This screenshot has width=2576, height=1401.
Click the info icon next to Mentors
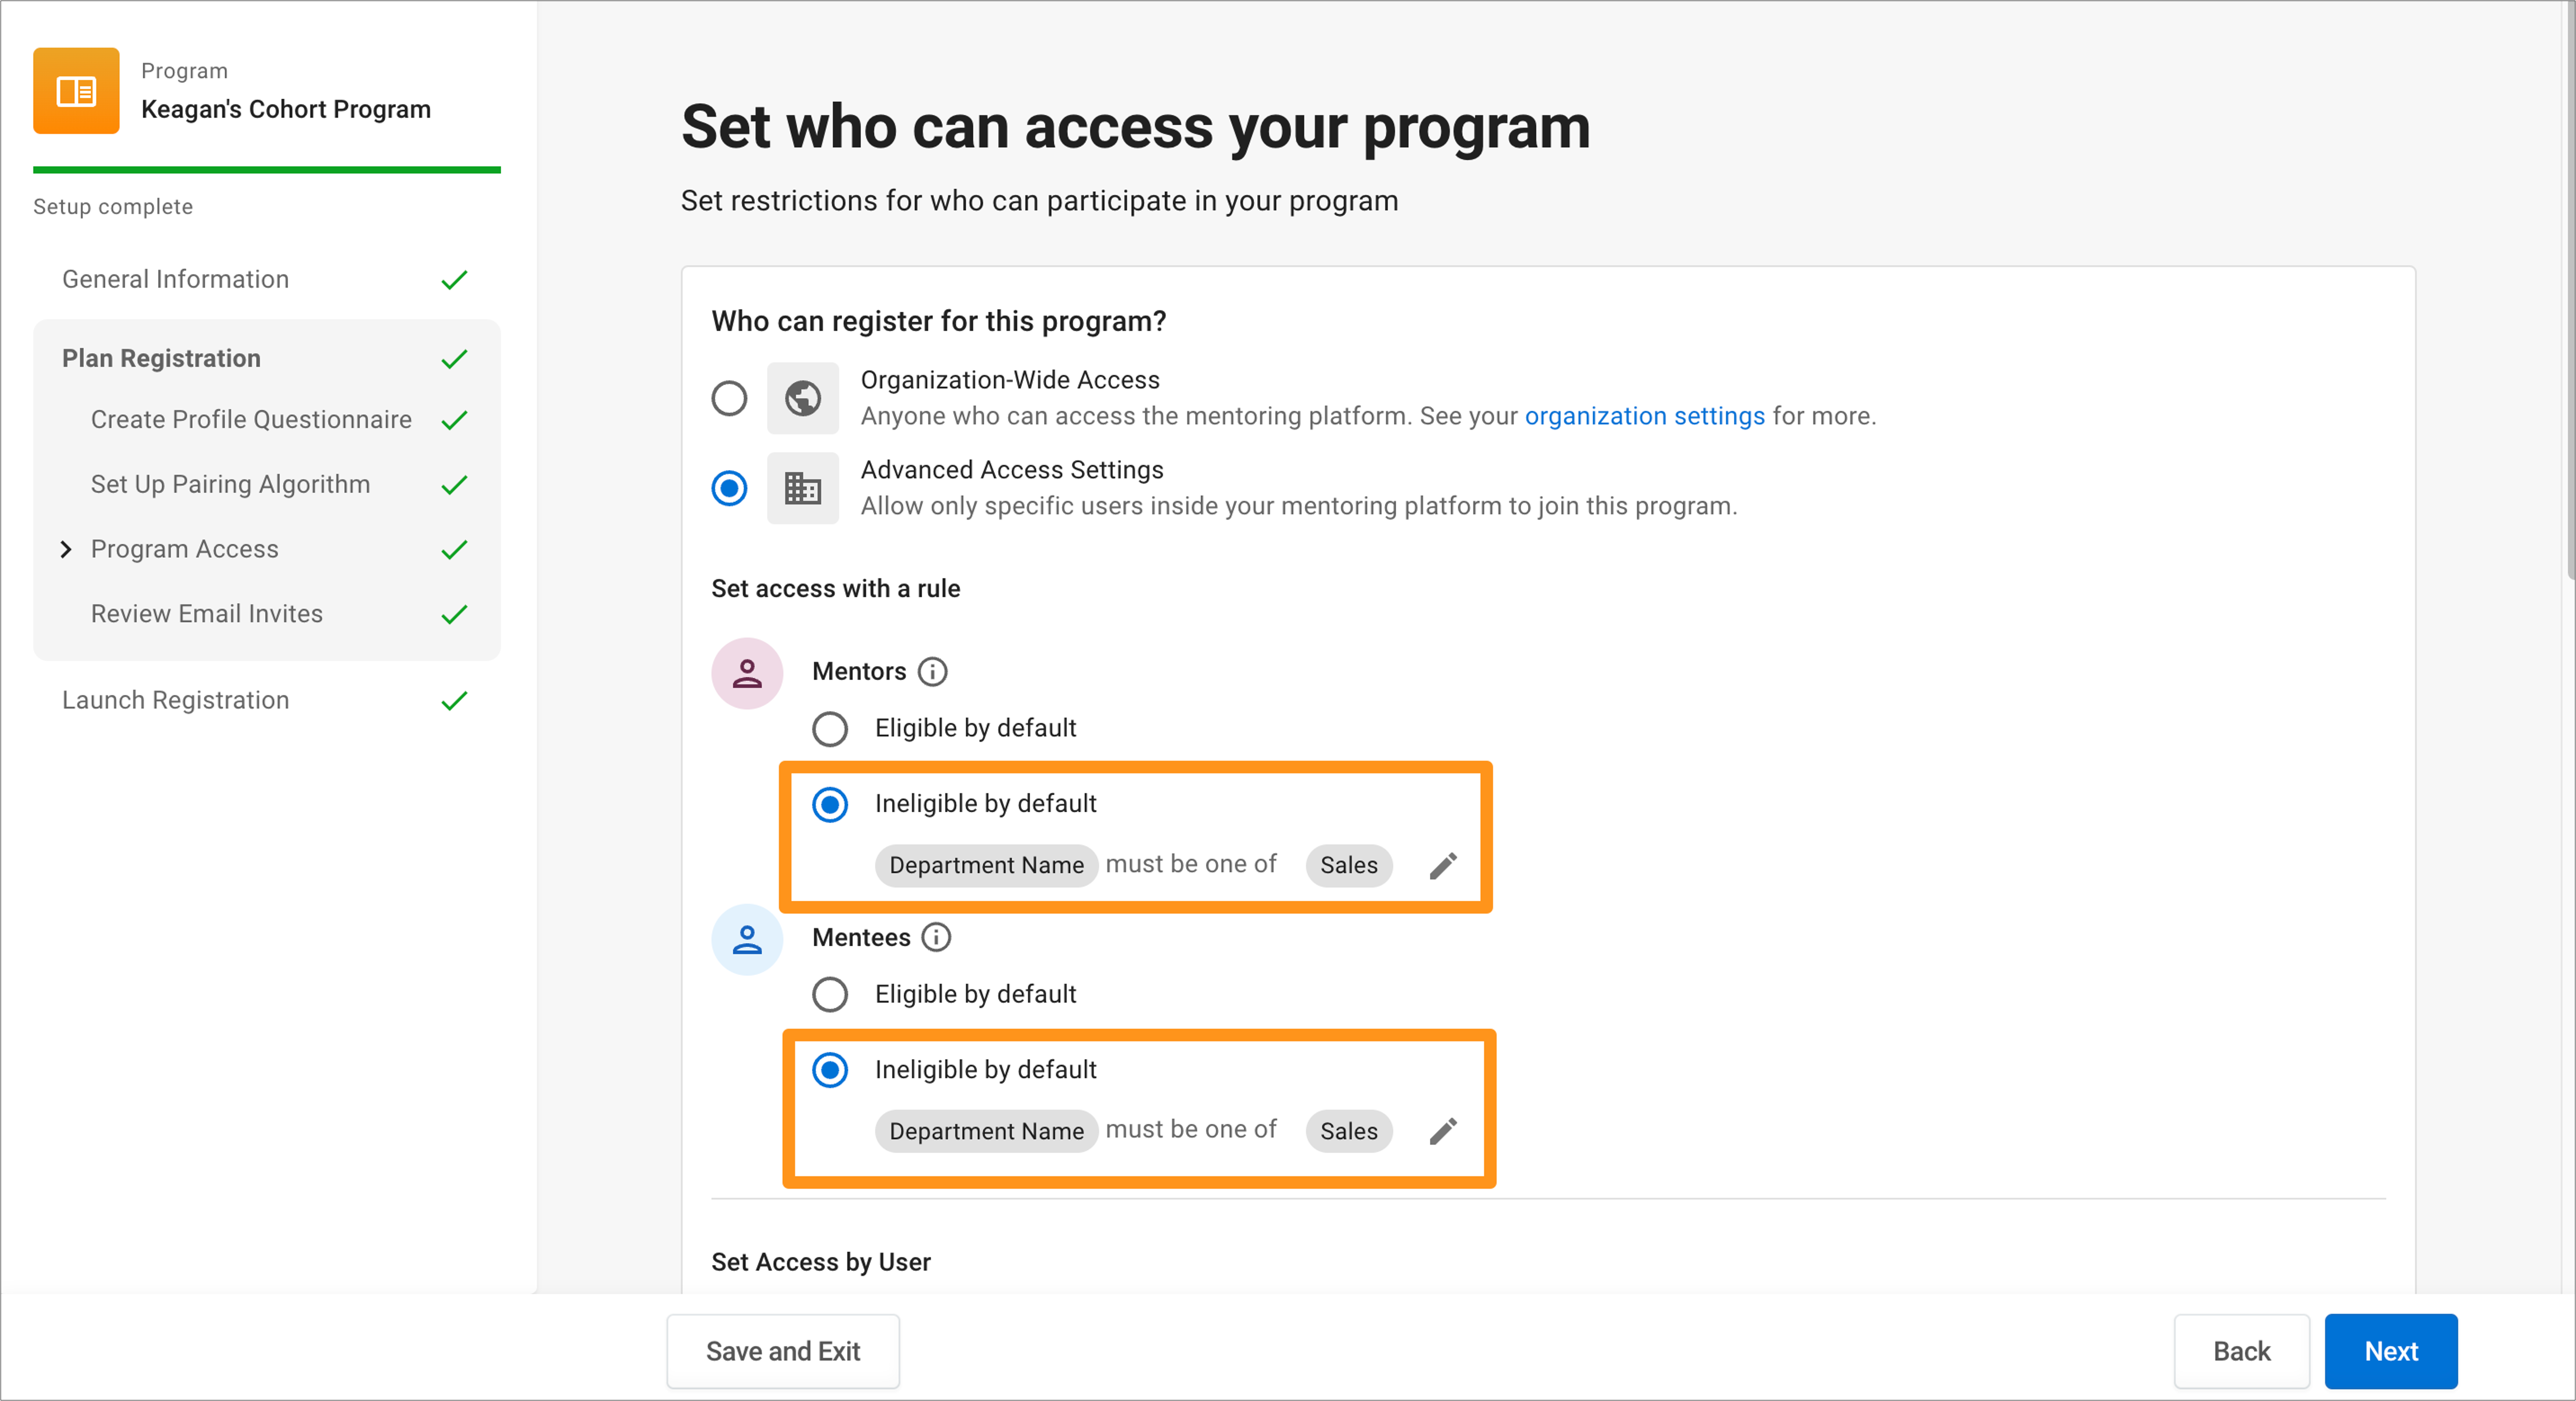pyautogui.click(x=932, y=672)
